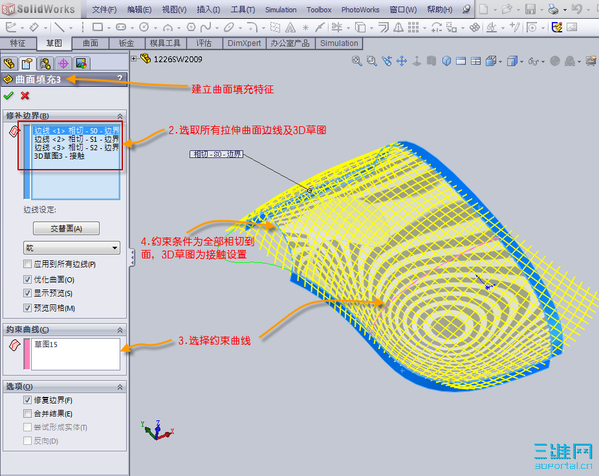Open ConfigurationManager tab icon
The image size is (599, 476).
tap(45, 63)
